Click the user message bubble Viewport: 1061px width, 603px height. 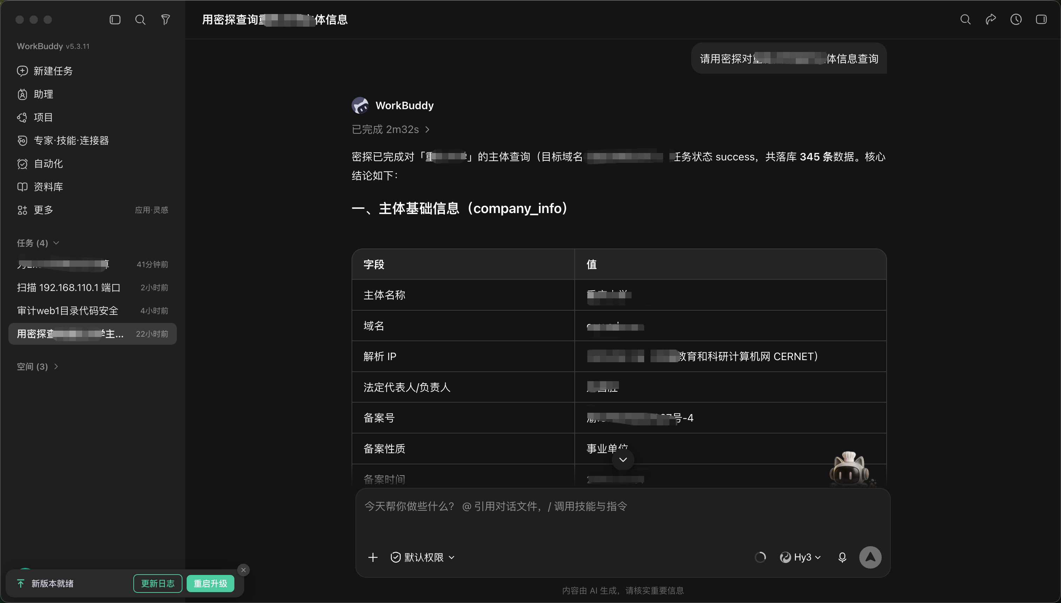(789, 58)
